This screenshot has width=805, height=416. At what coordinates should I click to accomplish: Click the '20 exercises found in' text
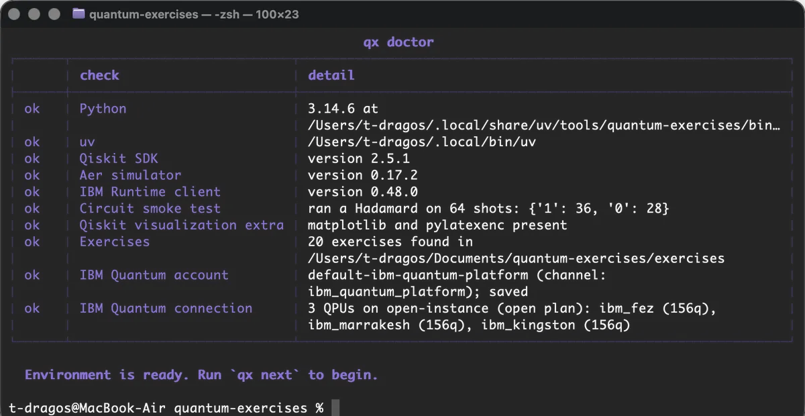(x=390, y=242)
